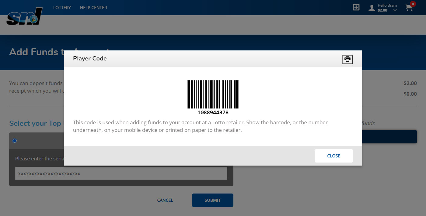426x216 pixels.
Task: Close the Player Code dialog
Action: (x=333, y=156)
